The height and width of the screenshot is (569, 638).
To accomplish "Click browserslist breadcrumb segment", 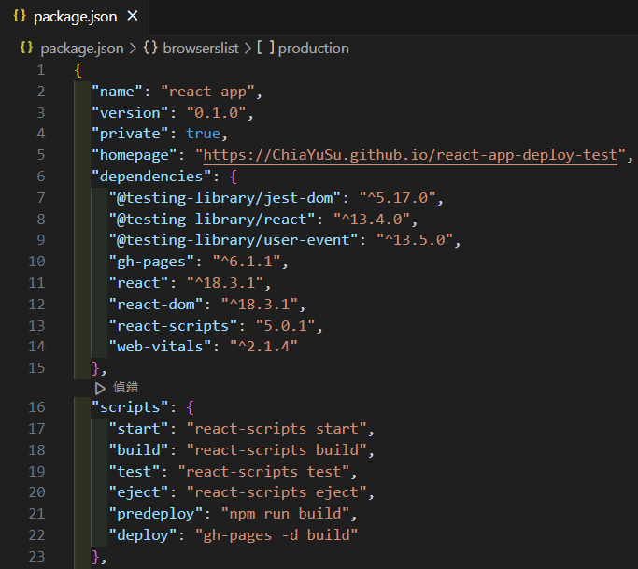I will click(201, 49).
